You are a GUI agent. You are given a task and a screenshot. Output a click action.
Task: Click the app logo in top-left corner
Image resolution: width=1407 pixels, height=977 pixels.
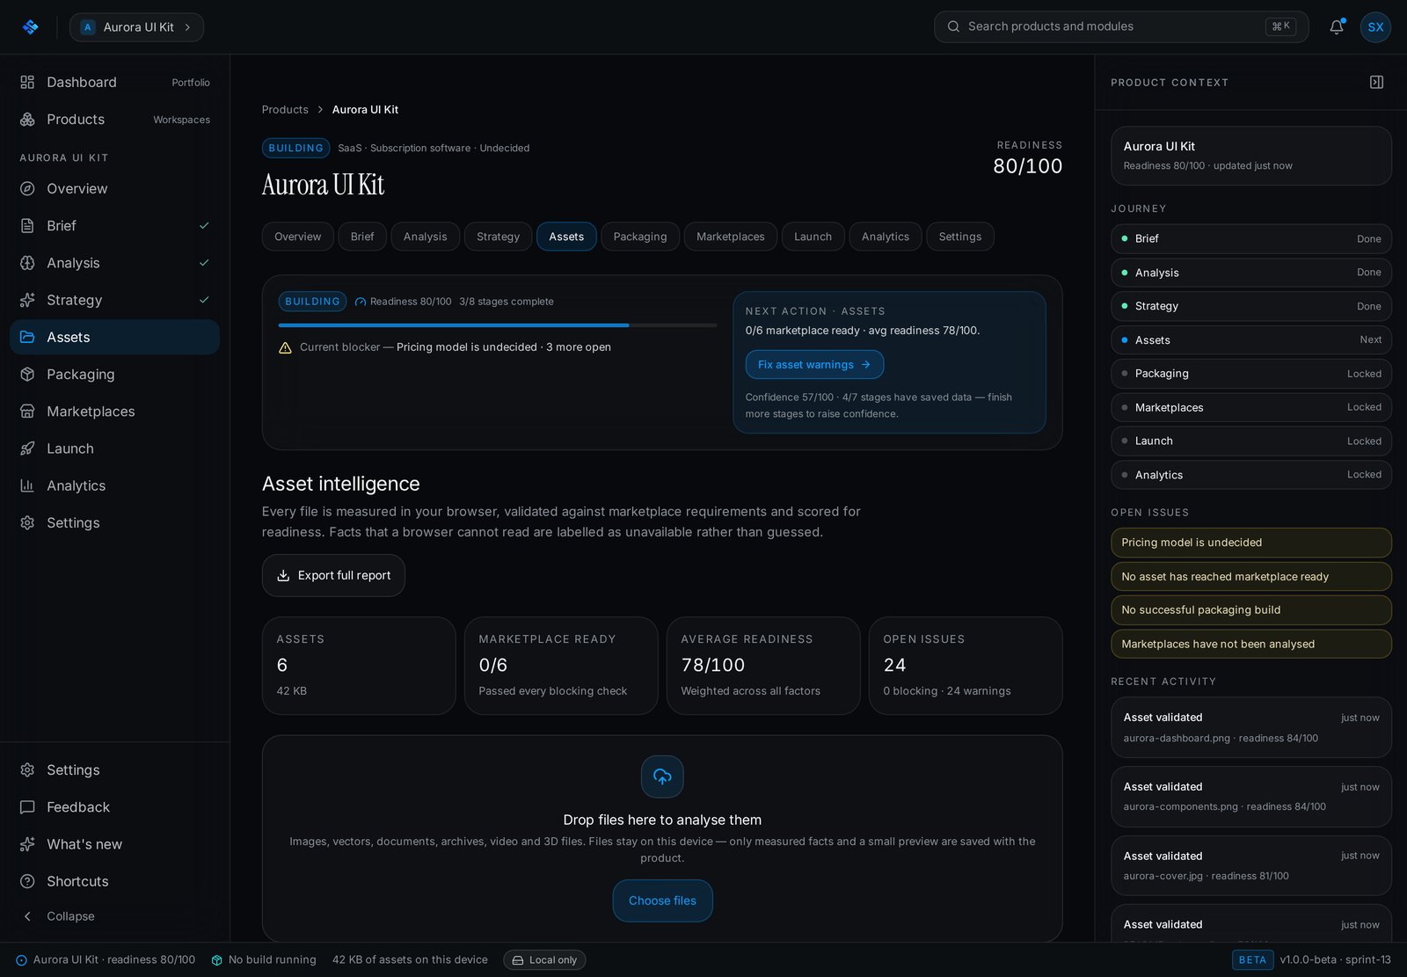pyautogui.click(x=31, y=27)
